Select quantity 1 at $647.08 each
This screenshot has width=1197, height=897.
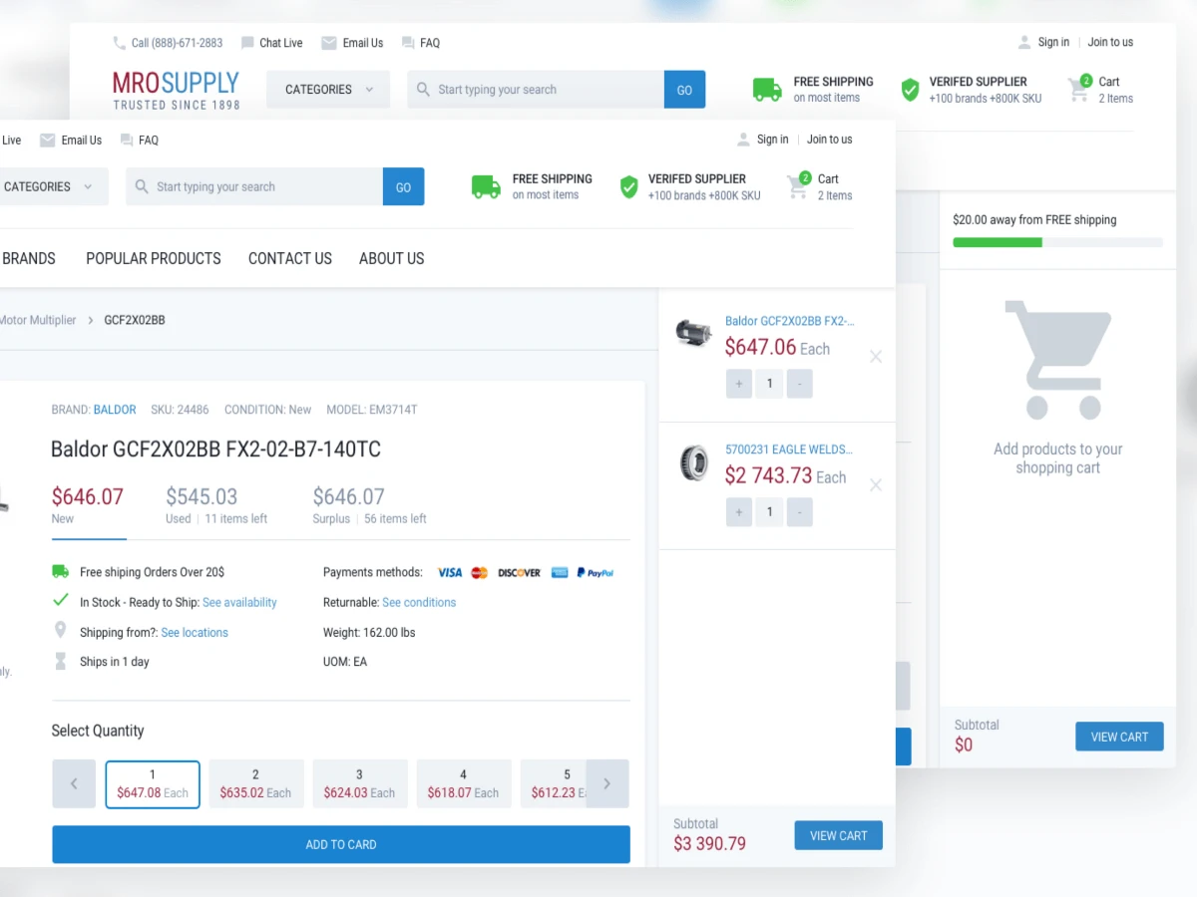tap(153, 784)
